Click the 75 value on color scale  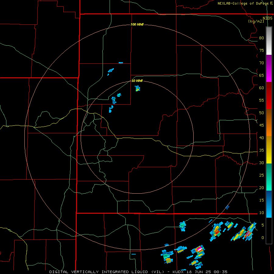point(262,50)
